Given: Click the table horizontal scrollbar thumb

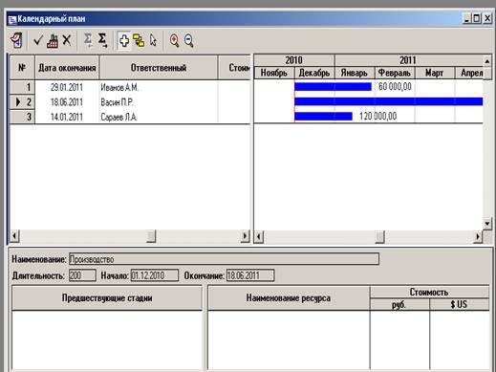Looking at the screenshot, I should (x=151, y=236).
